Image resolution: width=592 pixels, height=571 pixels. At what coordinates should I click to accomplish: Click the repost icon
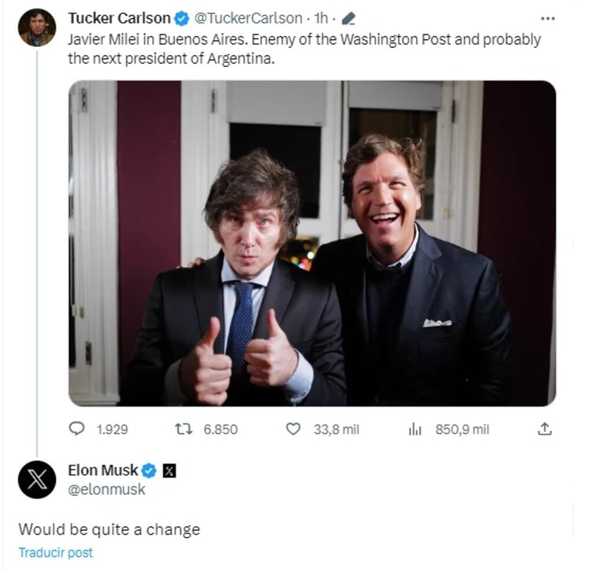pos(184,430)
